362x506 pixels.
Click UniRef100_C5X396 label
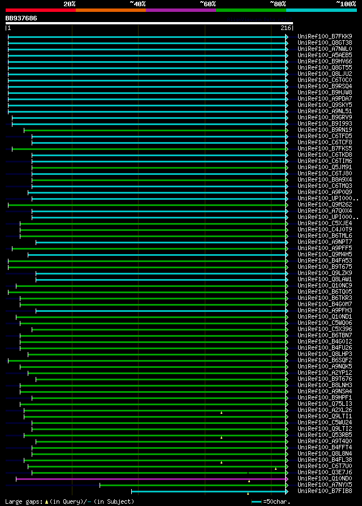[x=325, y=329]
